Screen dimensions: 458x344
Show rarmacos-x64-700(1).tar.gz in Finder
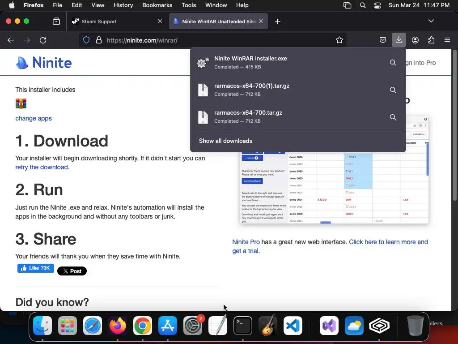[x=393, y=90]
